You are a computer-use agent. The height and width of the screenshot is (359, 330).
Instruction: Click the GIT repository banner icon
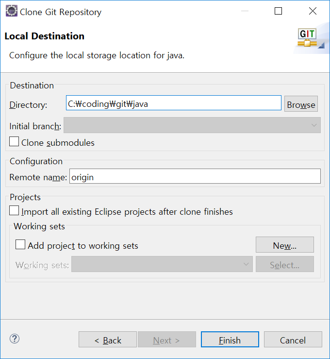point(307,39)
